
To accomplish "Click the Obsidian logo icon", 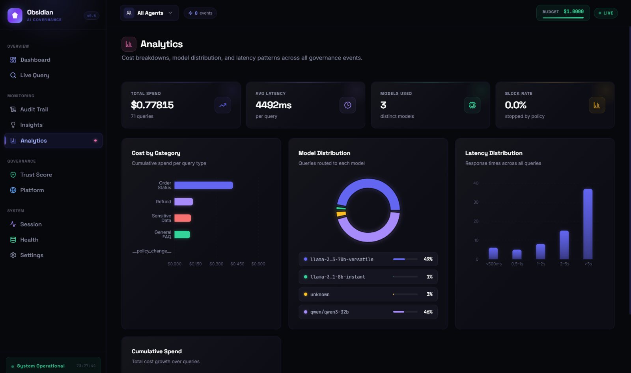I will [x=15, y=15].
